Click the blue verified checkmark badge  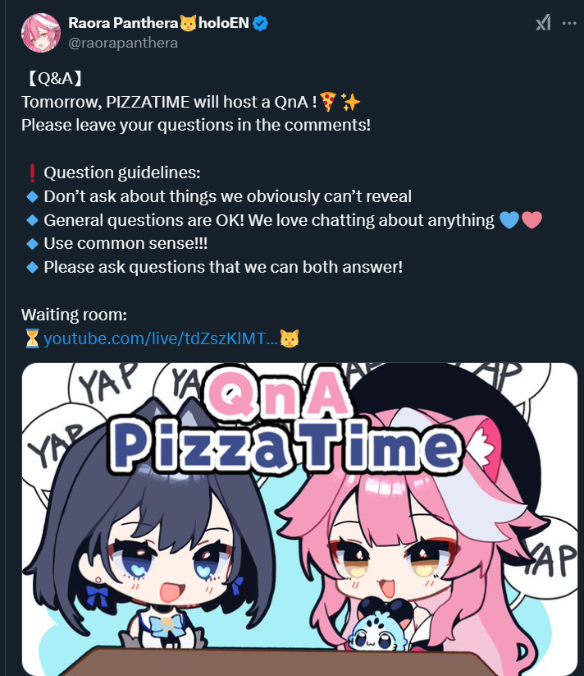[260, 23]
